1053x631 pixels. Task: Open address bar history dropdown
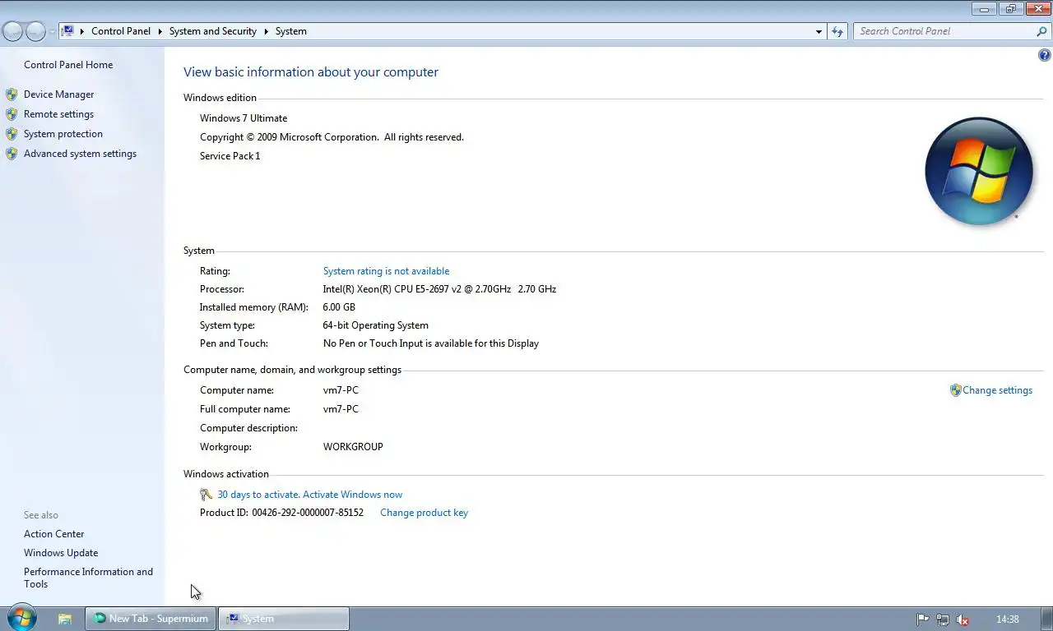[x=819, y=31]
